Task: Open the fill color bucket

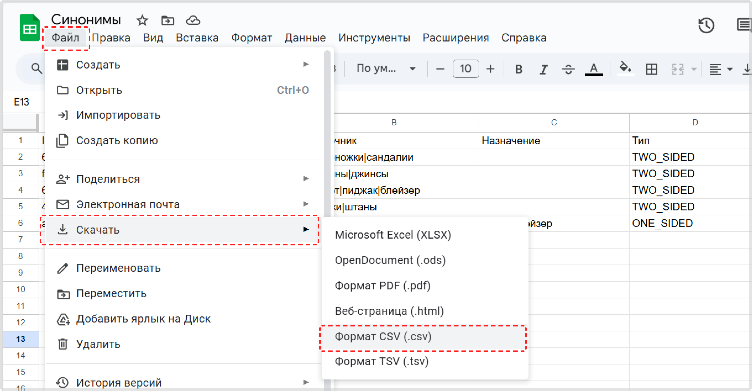Action: coord(626,69)
